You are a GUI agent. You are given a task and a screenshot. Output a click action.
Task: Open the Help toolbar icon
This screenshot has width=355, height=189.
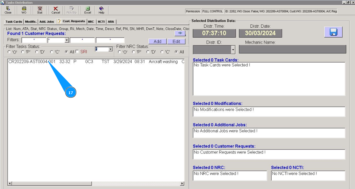101,10
